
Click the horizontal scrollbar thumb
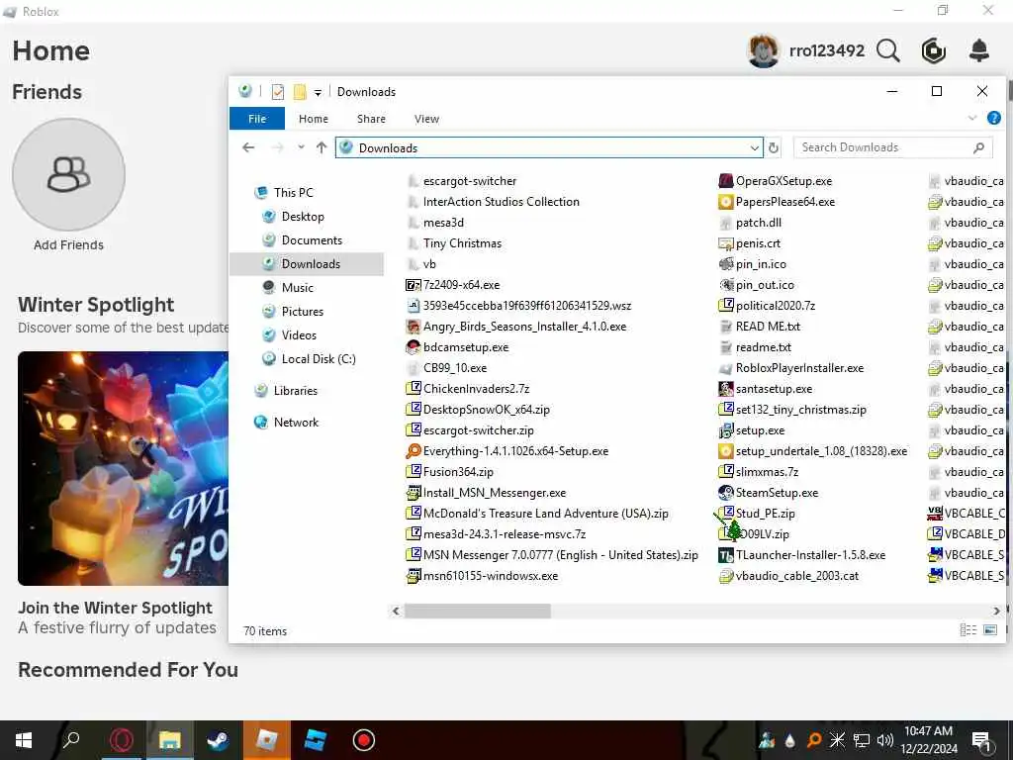478,611
